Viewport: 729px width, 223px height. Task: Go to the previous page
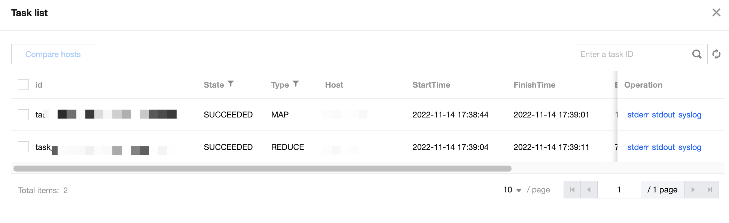click(589, 190)
